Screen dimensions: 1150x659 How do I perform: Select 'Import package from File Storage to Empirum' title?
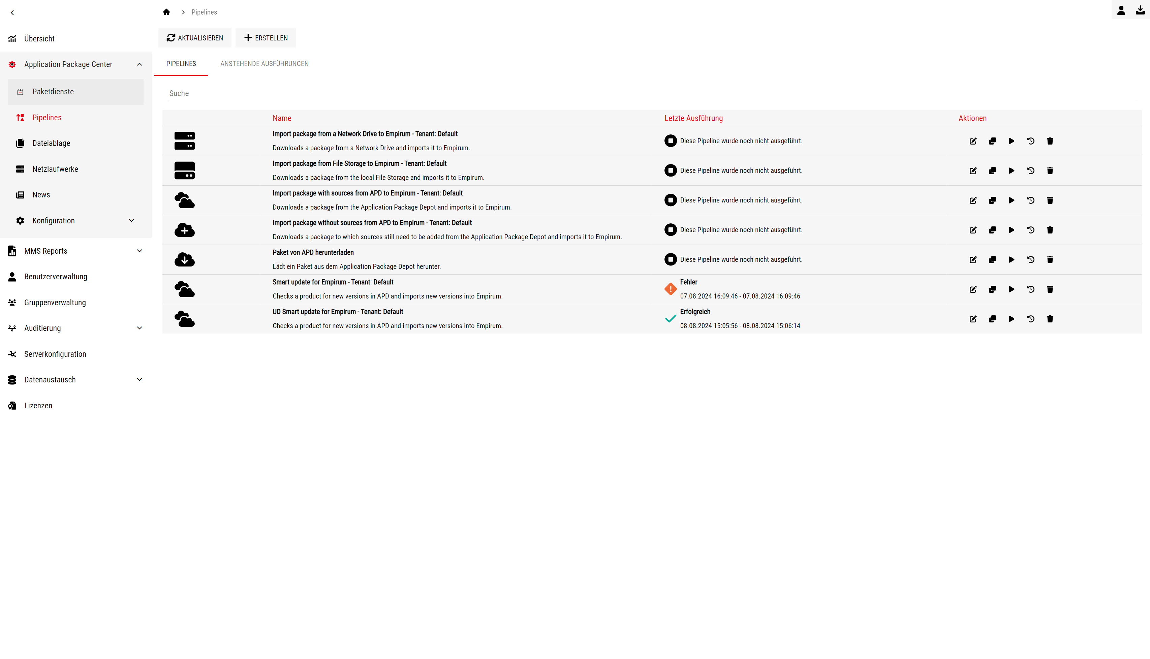[359, 163]
